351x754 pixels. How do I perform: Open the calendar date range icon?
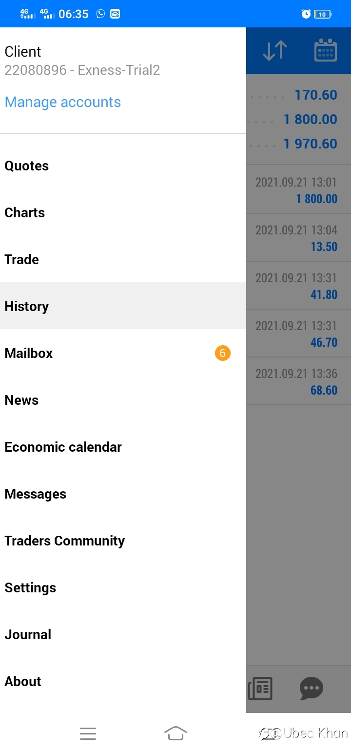pyautogui.click(x=325, y=51)
